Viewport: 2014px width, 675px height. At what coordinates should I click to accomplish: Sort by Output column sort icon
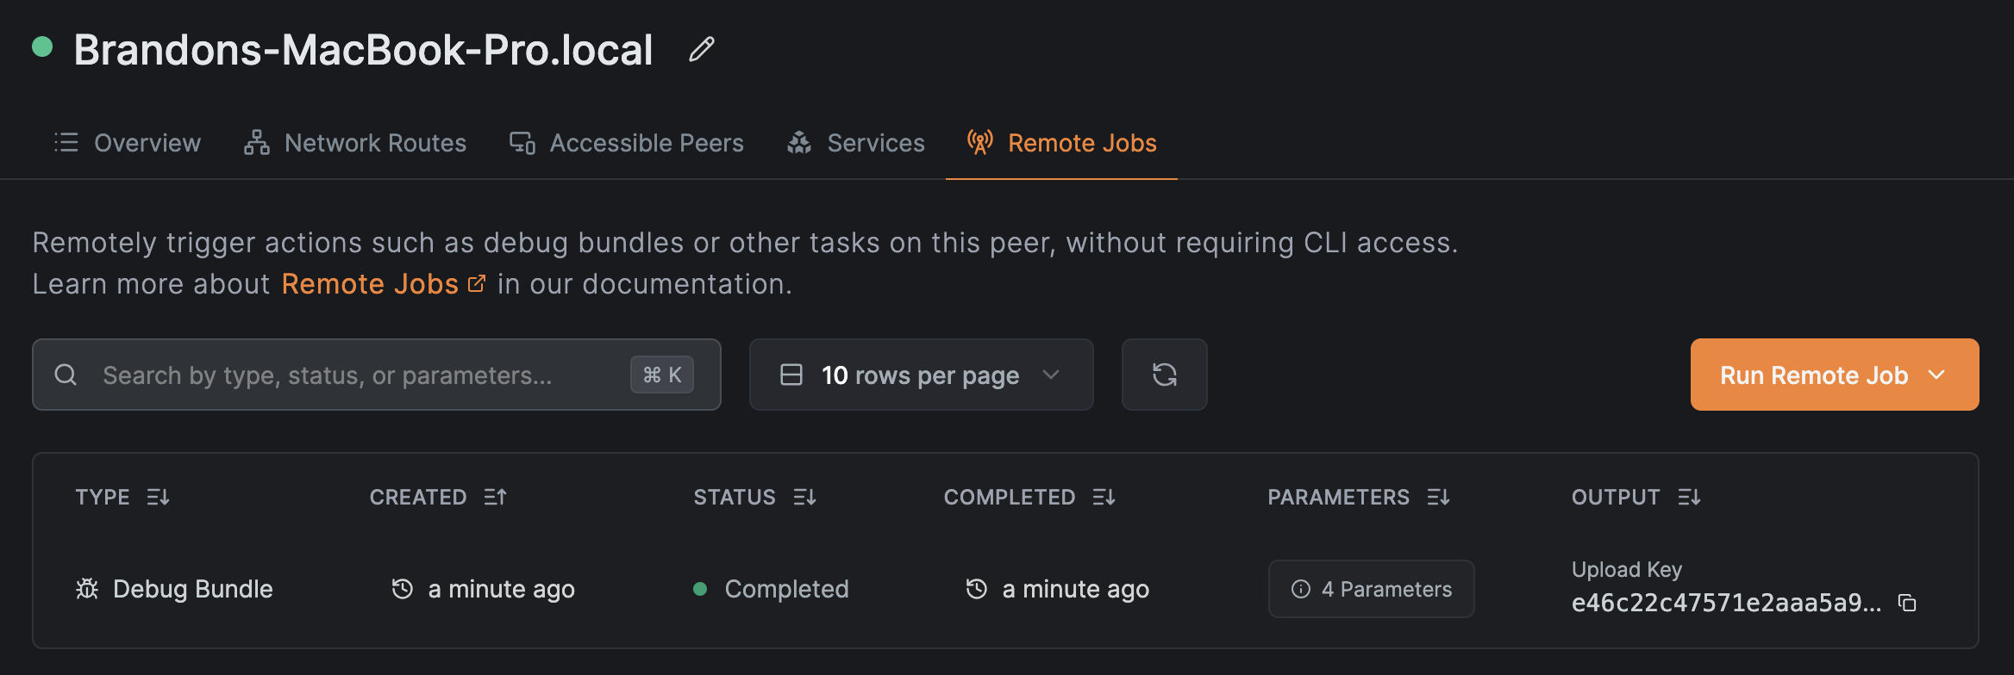click(1689, 497)
